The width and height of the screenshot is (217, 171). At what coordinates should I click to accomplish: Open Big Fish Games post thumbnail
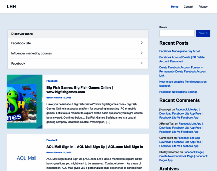25,101
